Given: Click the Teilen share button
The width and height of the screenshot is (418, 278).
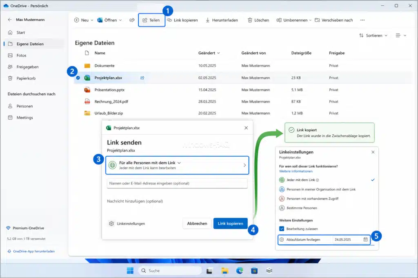Looking at the screenshot, I should click(x=151, y=20).
